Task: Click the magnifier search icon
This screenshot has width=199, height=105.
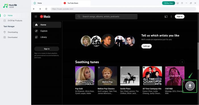Action: [x=79, y=16]
